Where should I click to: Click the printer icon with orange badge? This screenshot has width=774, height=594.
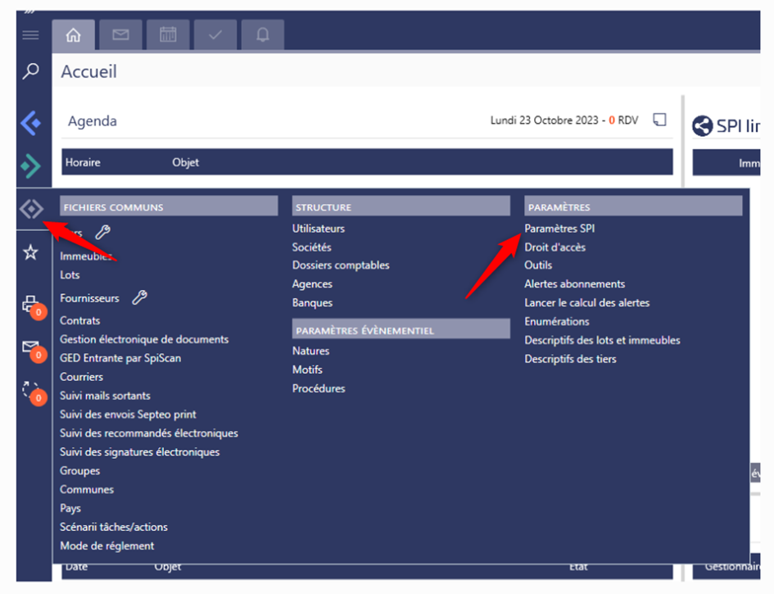pyautogui.click(x=30, y=304)
